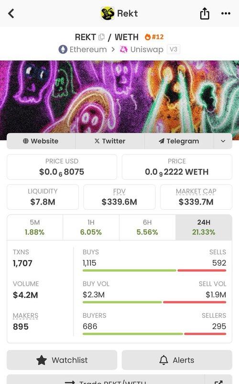Open the three-dot more options menu

[226, 13]
